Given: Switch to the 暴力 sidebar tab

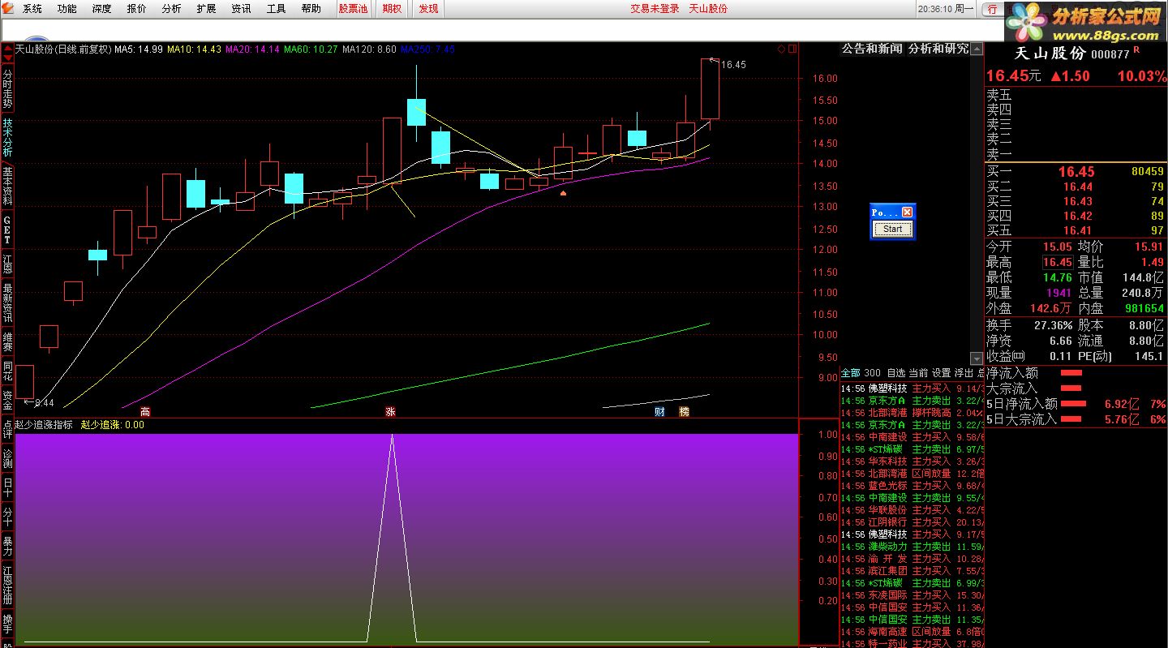Looking at the screenshot, I should (x=7, y=546).
